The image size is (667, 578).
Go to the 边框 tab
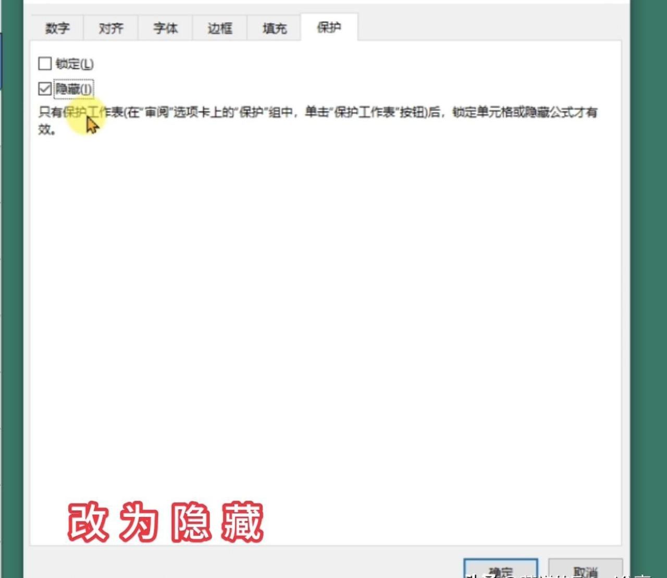tap(219, 28)
